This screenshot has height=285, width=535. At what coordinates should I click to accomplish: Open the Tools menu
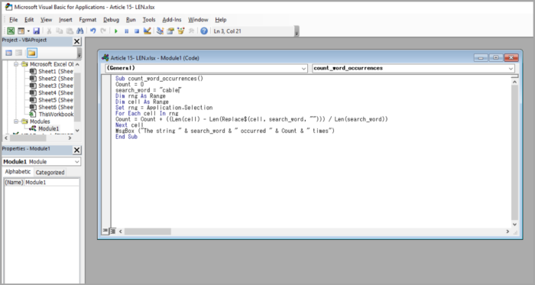pos(149,20)
